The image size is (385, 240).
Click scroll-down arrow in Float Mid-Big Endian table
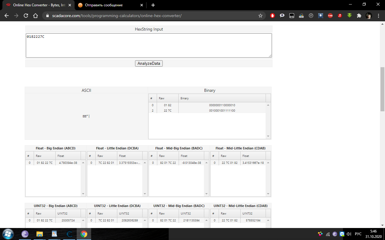(x=206, y=194)
